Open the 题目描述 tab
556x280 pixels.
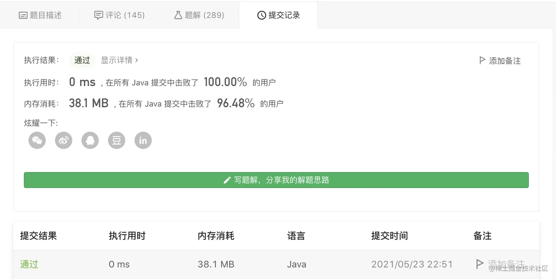(x=40, y=15)
